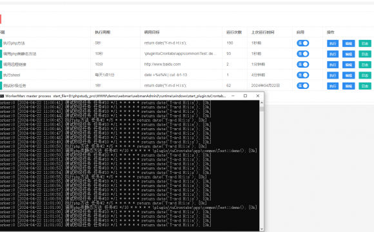Click the console scrollbar down arrow
The width and height of the screenshot is (374, 232).
coord(262,229)
